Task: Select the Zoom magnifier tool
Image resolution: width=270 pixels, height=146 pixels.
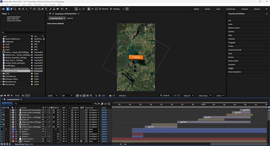Action: tap(15, 9)
